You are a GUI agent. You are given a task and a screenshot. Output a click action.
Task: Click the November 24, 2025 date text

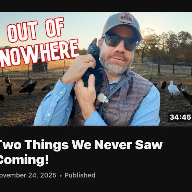28,175
